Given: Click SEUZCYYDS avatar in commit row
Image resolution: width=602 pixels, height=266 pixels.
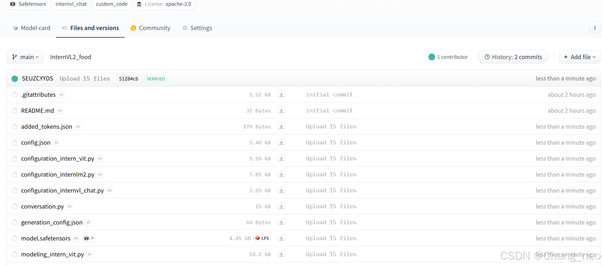Looking at the screenshot, I should 15,79.
